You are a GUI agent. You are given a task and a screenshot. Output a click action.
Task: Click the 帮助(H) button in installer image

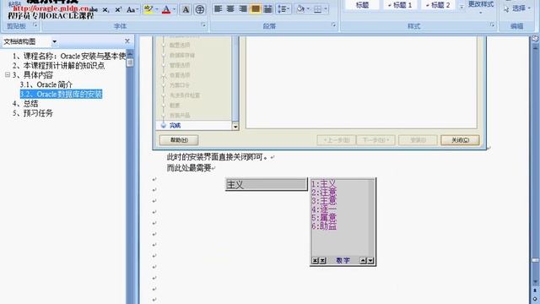tap(179, 140)
